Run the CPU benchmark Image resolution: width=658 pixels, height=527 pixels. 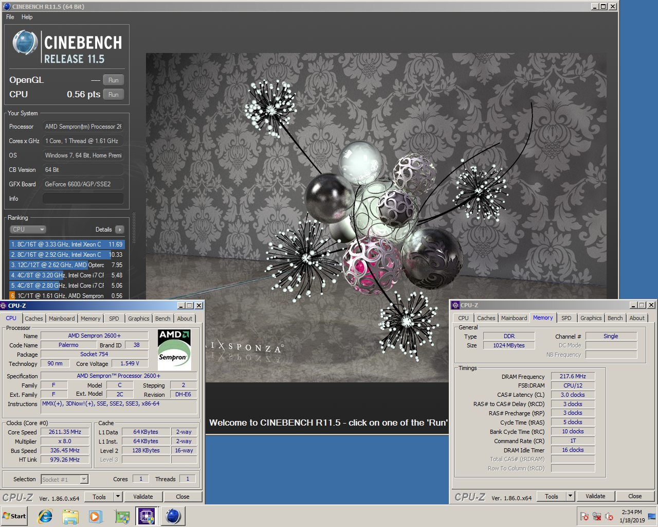114,95
